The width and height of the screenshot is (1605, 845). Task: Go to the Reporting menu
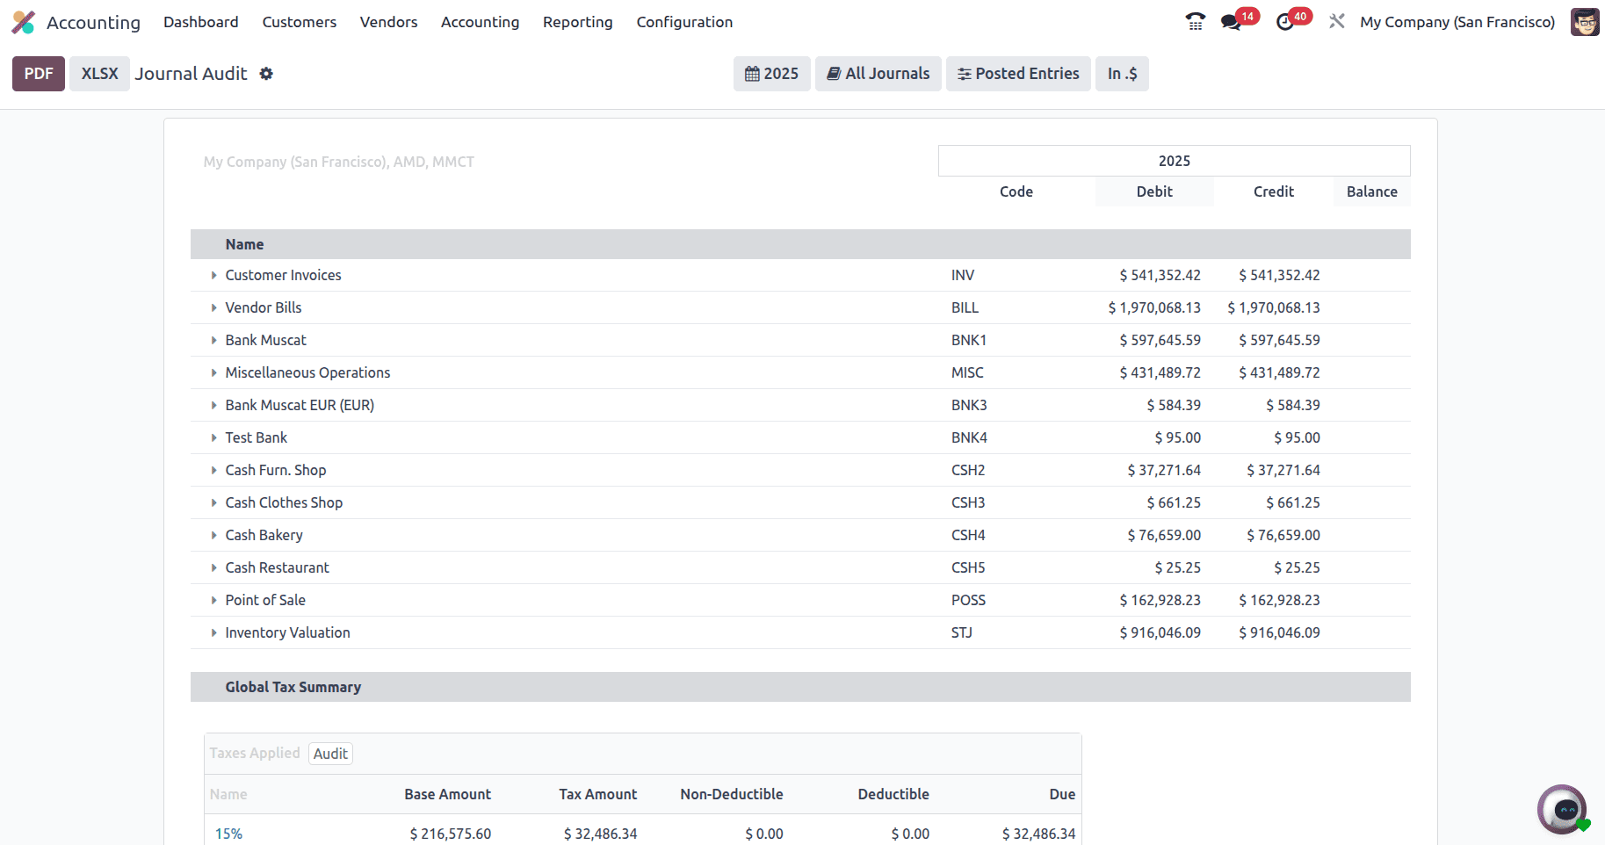577,21
